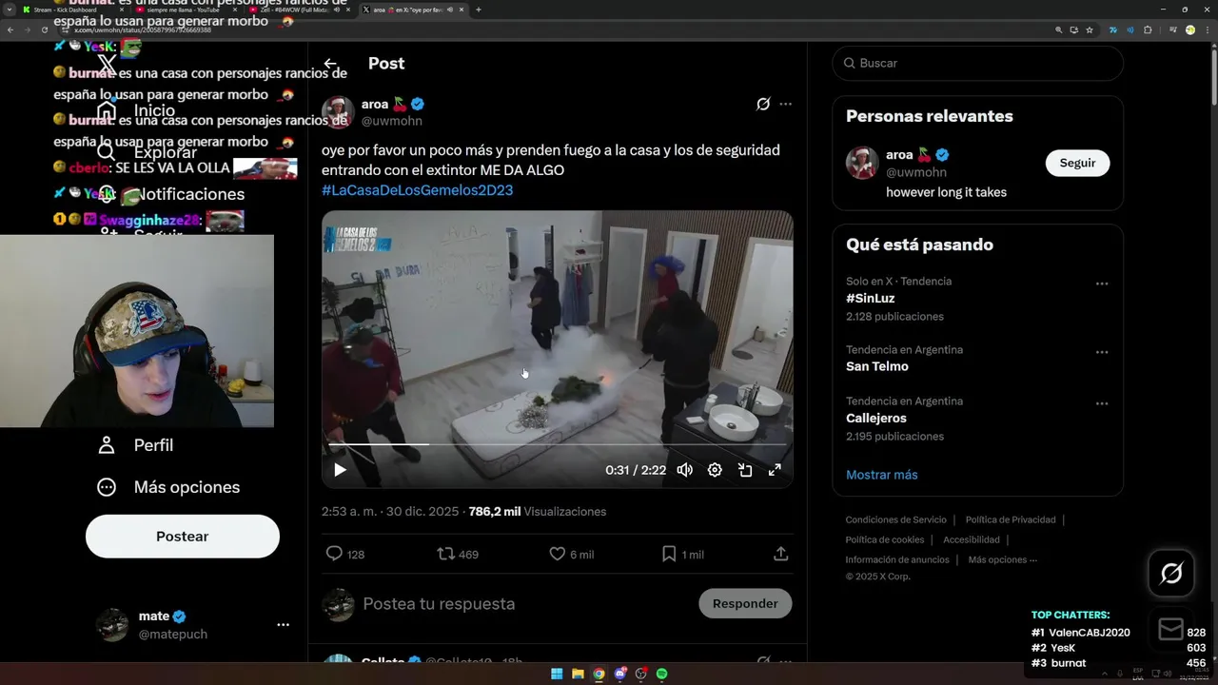The width and height of the screenshot is (1218, 685).
Task: Open video settings gear
Action: click(x=715, y=470)
